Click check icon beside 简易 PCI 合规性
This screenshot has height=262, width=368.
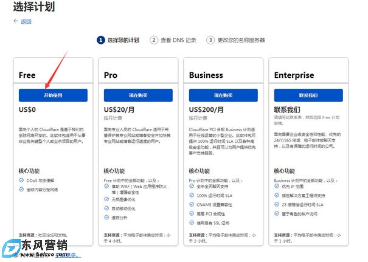pos(192,213)
